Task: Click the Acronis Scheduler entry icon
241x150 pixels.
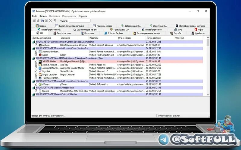Action: pos(40,52)
